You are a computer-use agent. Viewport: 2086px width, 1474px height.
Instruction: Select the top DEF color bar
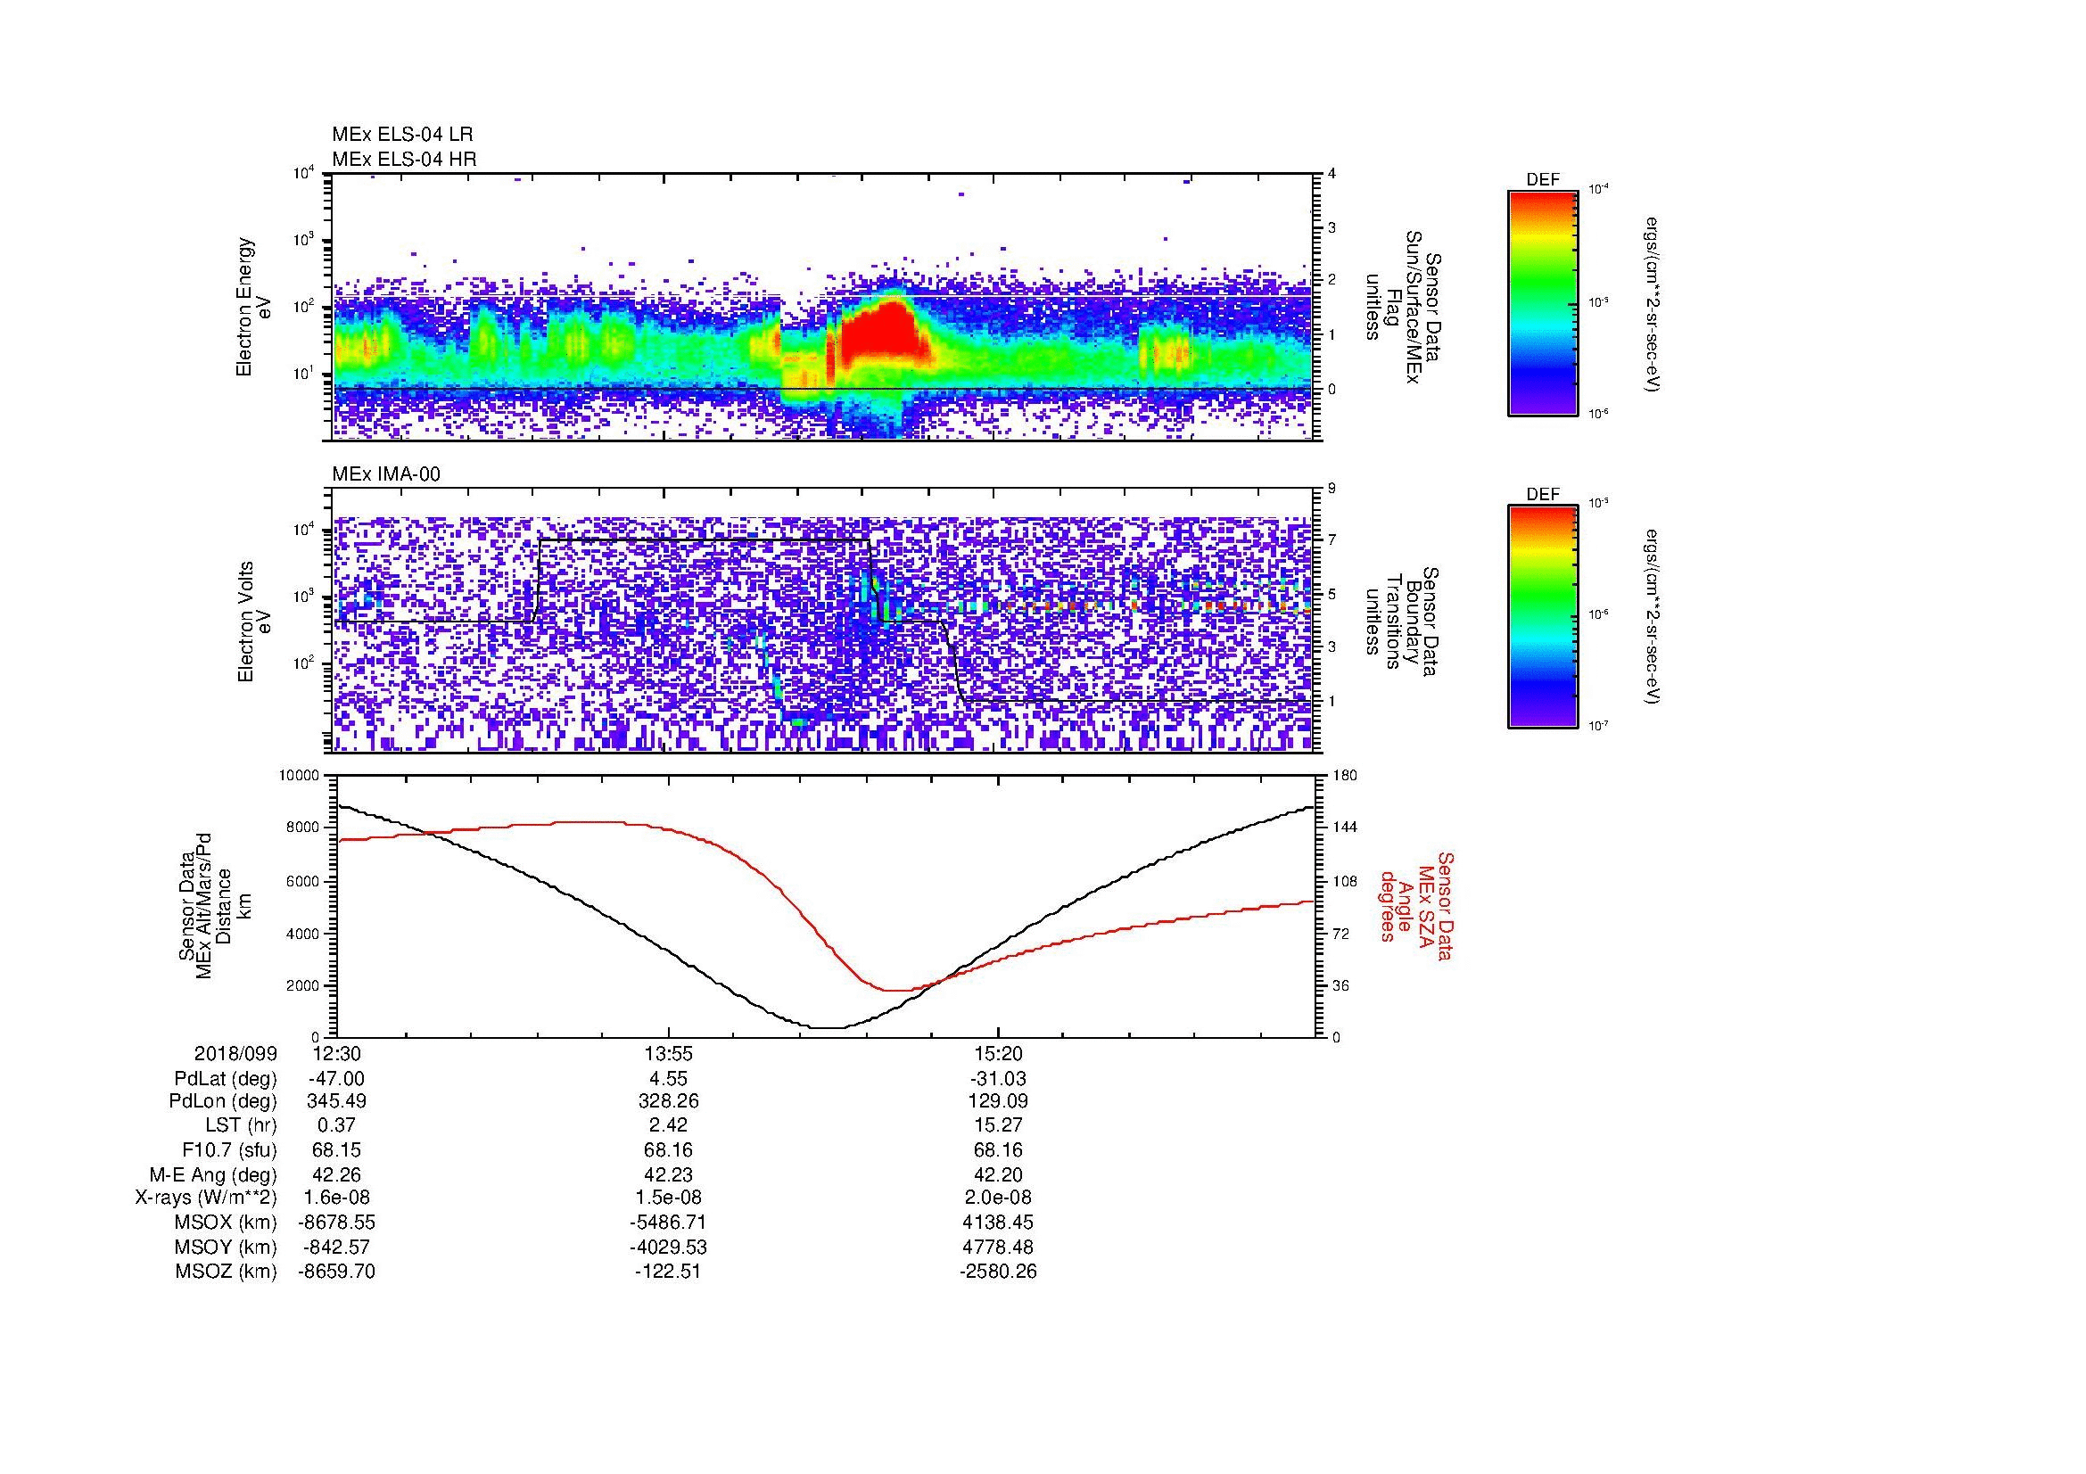[1543, 302]
